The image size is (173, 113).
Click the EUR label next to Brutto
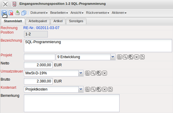tap(58, 81)
